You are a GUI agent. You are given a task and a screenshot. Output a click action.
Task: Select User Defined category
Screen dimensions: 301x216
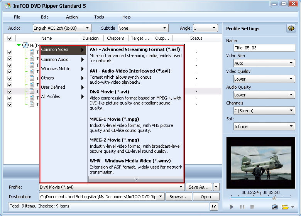point(63,87)
